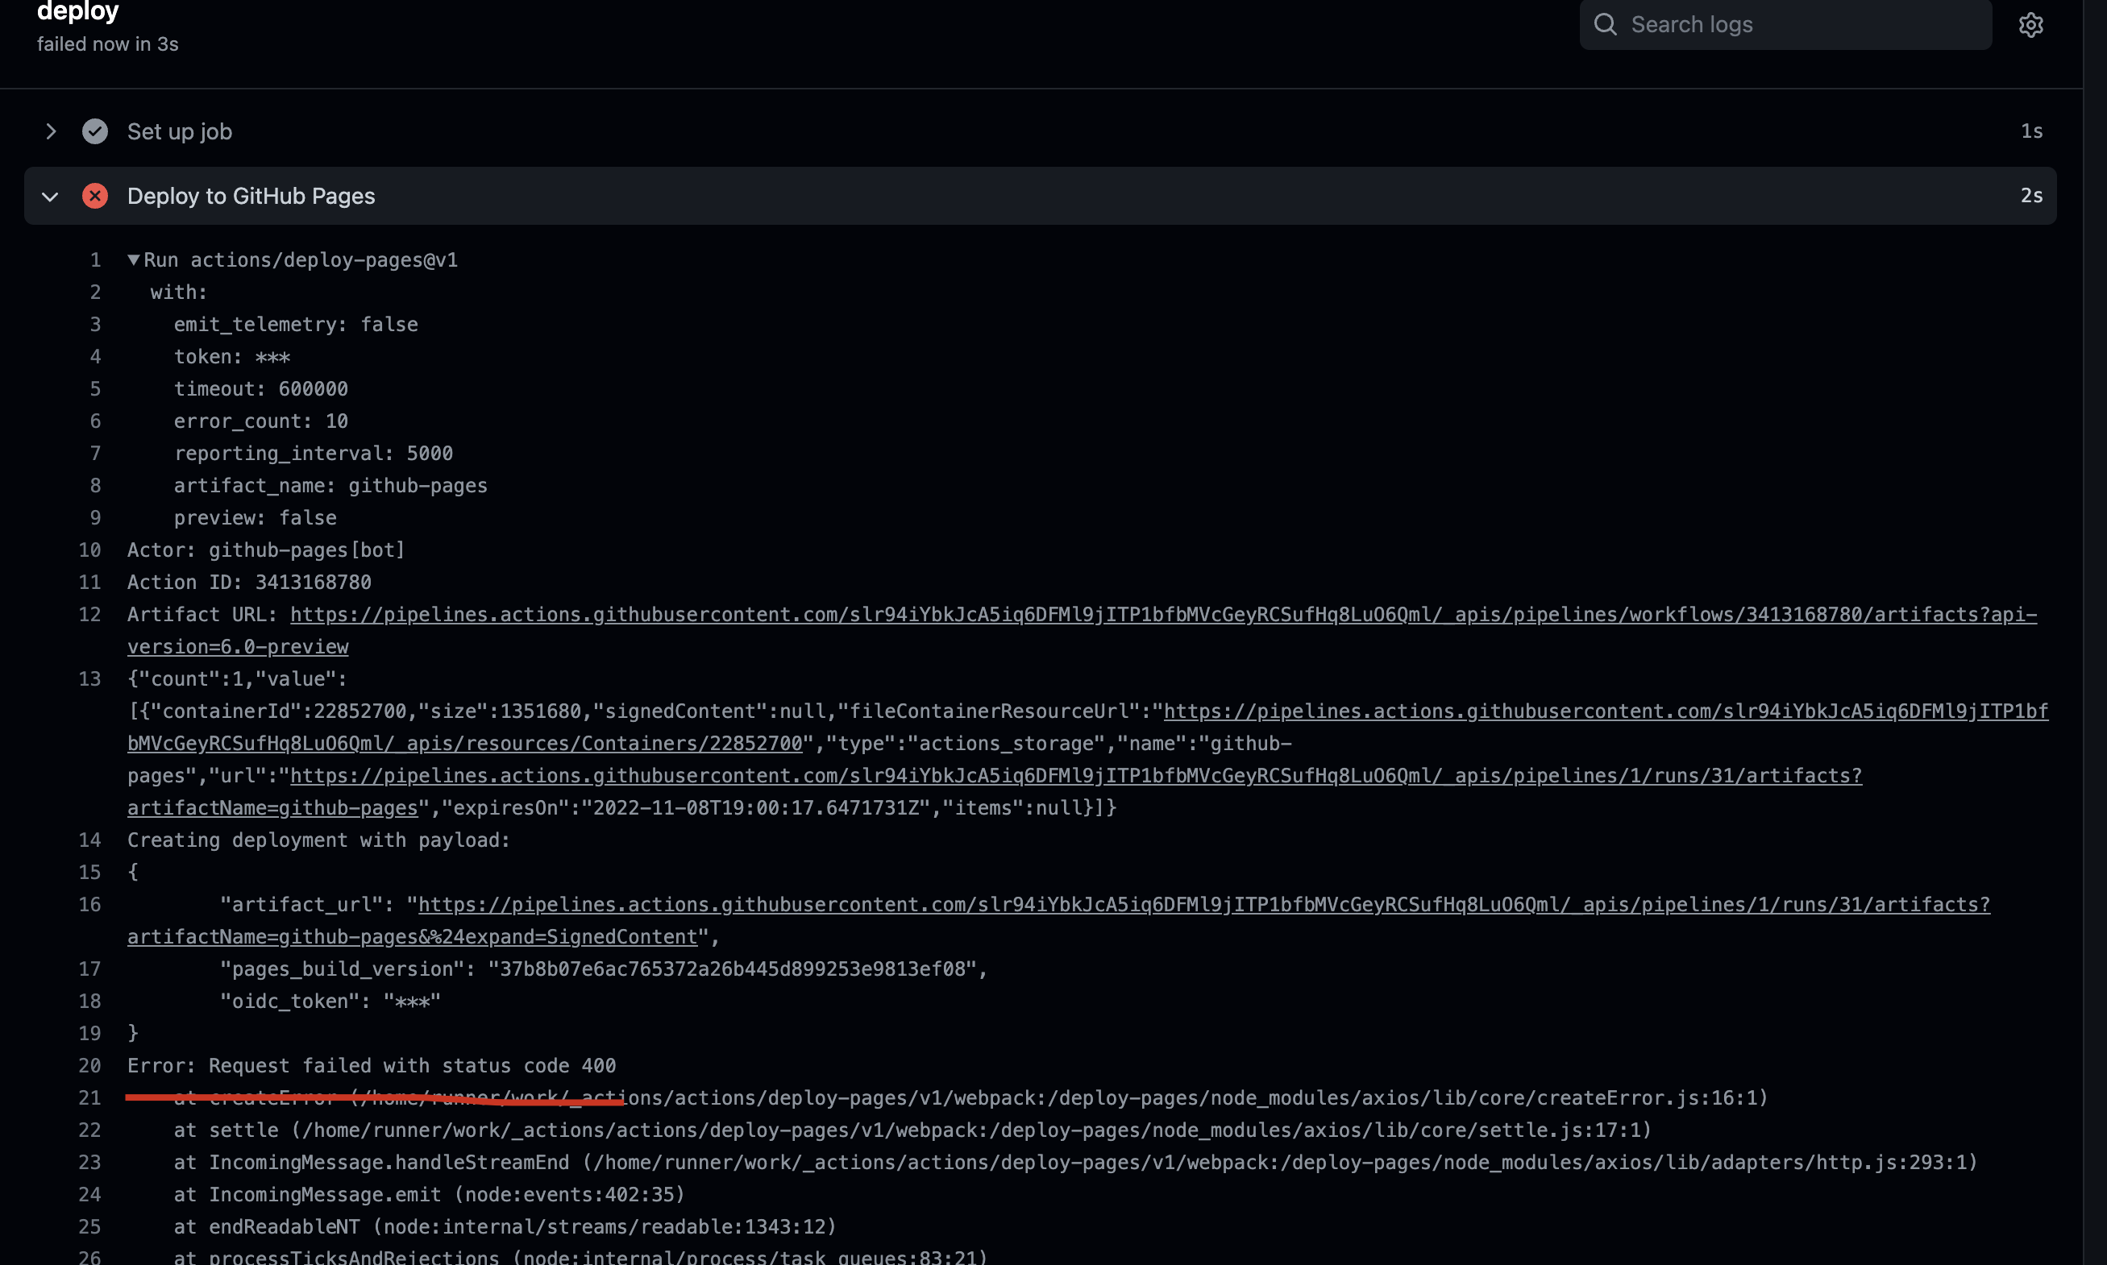Select line number 1
2107x1265 pixels.
94,260
